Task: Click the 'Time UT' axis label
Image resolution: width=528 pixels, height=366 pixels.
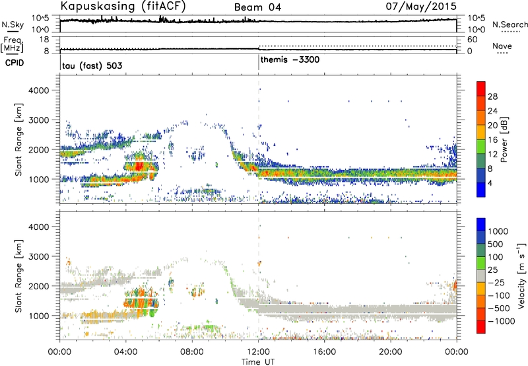Action: click(x=258, y=362)
